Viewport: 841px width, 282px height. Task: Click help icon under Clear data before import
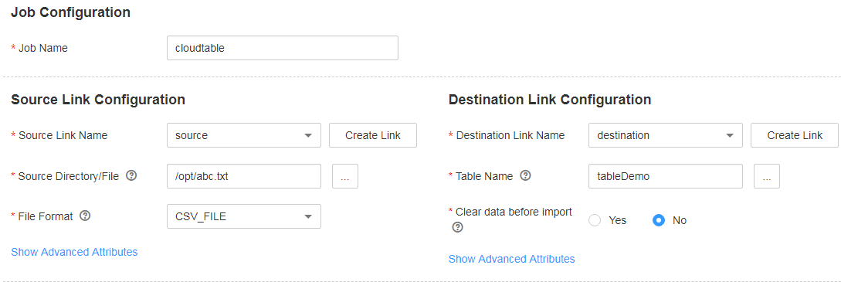[x=457, y=227]
